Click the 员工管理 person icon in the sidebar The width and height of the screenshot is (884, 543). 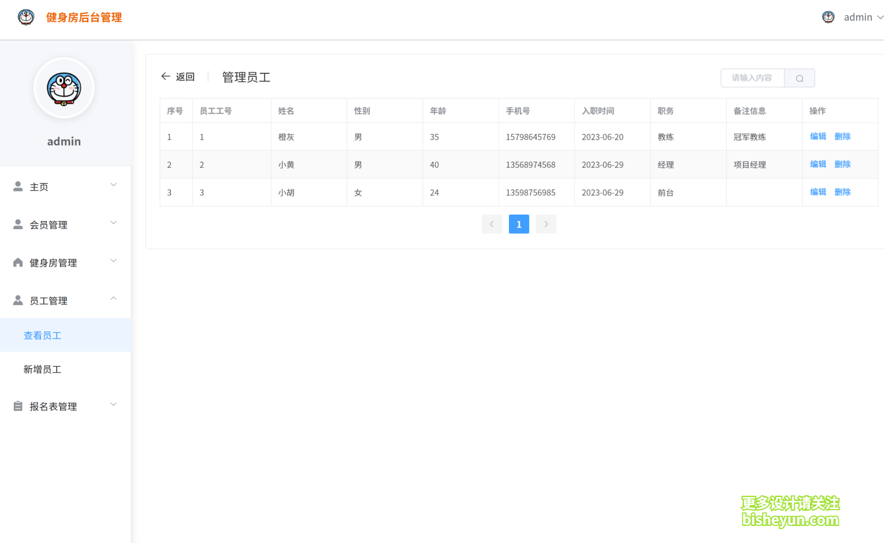tap(18, 299)
